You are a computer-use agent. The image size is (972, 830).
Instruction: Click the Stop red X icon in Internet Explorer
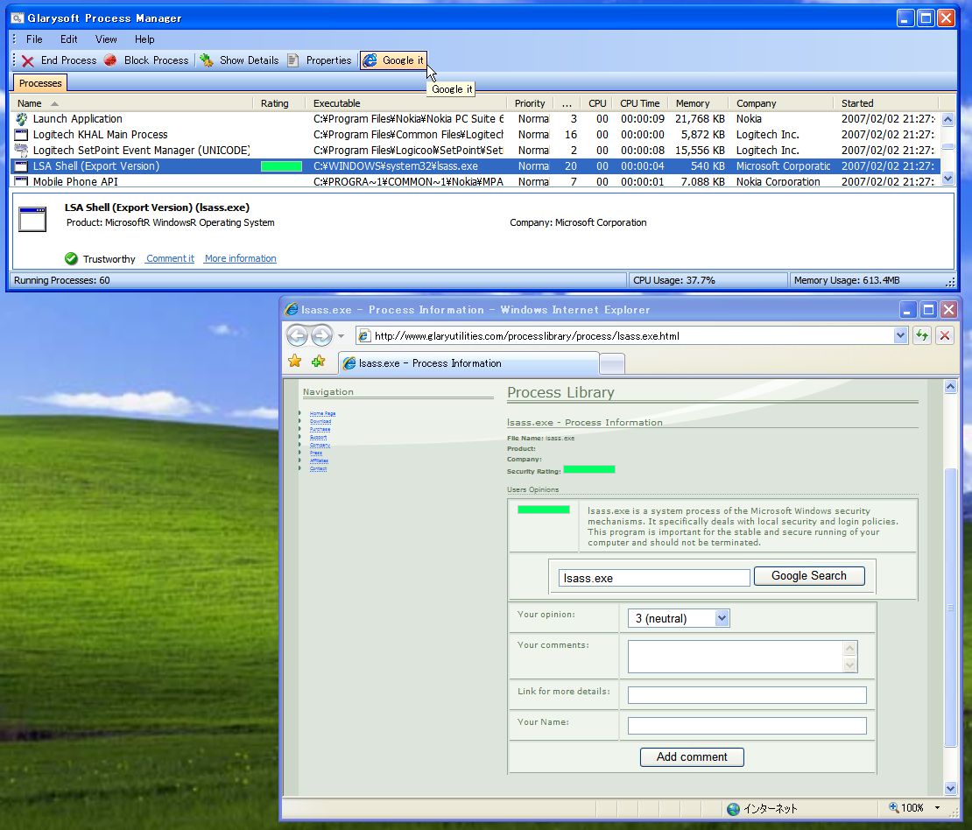pyautogui.click(x=945, y=335)
